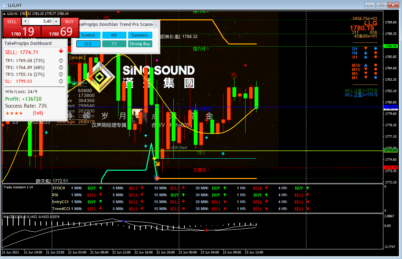Click the RSI 1 MIN SELL down arrow
This screenshot has width=402, height=259.
(100, 195)
